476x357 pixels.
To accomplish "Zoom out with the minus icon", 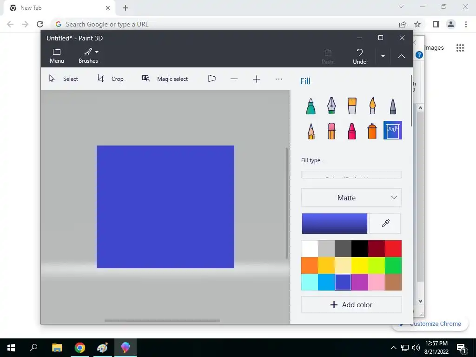I will tap(234, 79).
